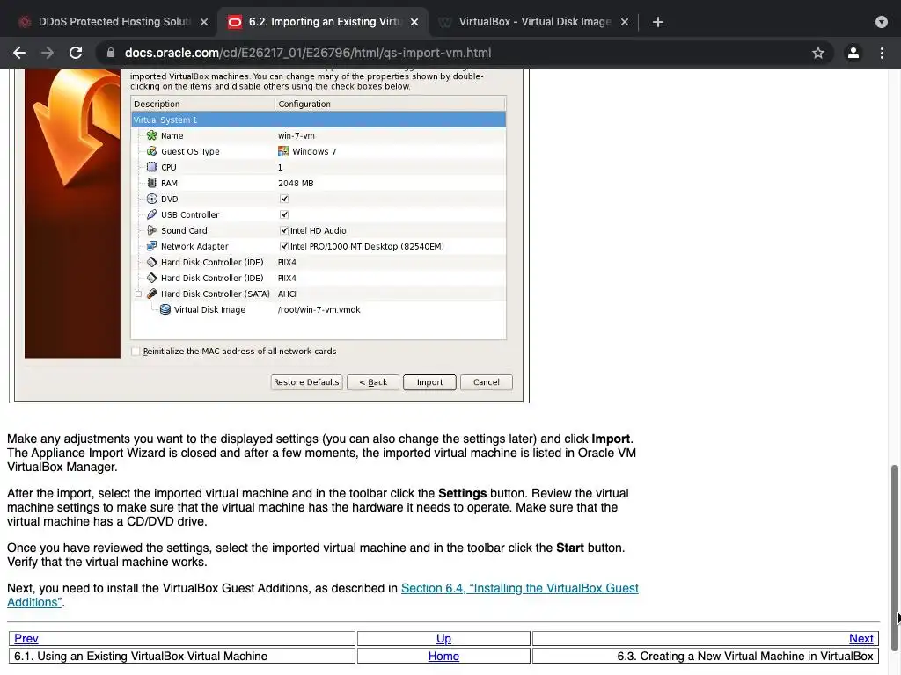
Task: Follow the Next navigation link
Action: (x=861, y=638)
